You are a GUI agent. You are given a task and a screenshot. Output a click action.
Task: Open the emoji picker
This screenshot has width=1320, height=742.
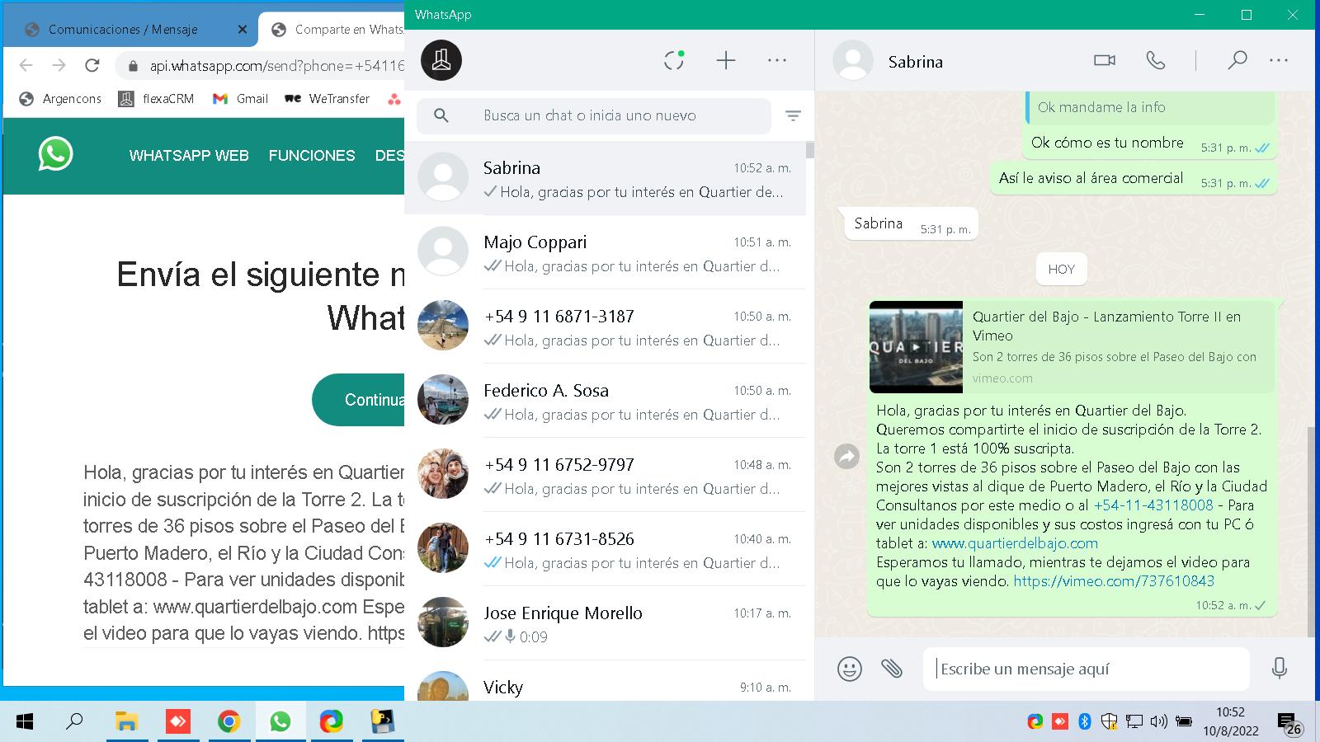tap(849, 668)
